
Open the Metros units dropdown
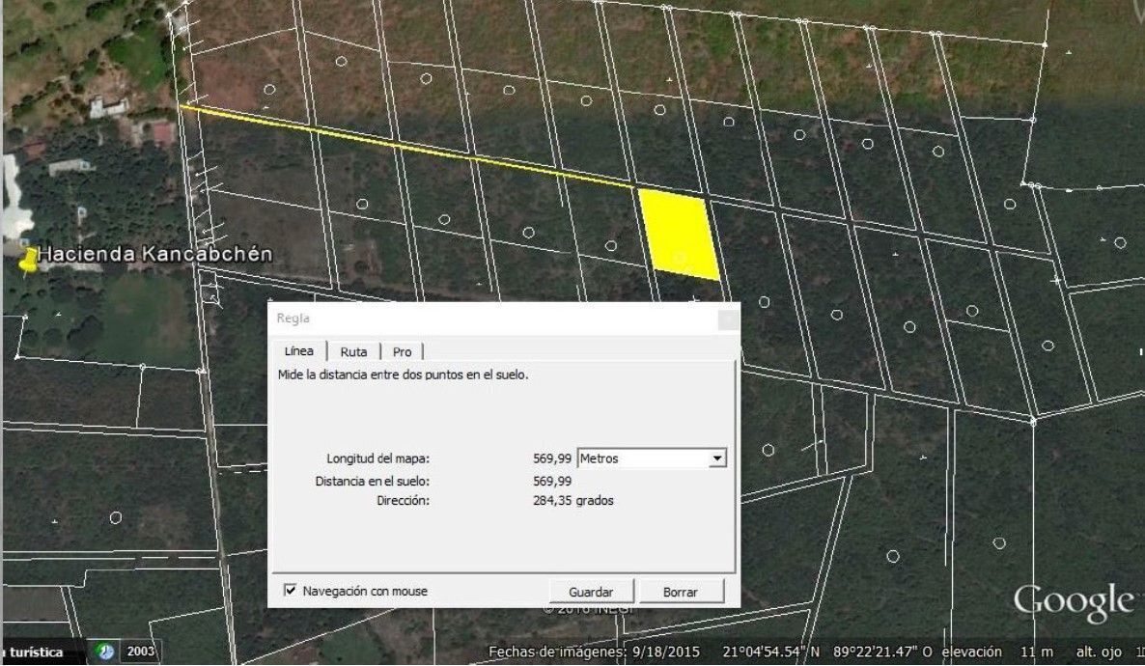tap(716, 458)
